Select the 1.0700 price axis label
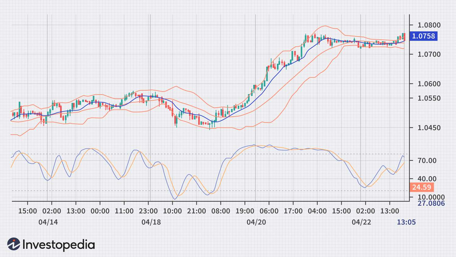 click(429, 55)
